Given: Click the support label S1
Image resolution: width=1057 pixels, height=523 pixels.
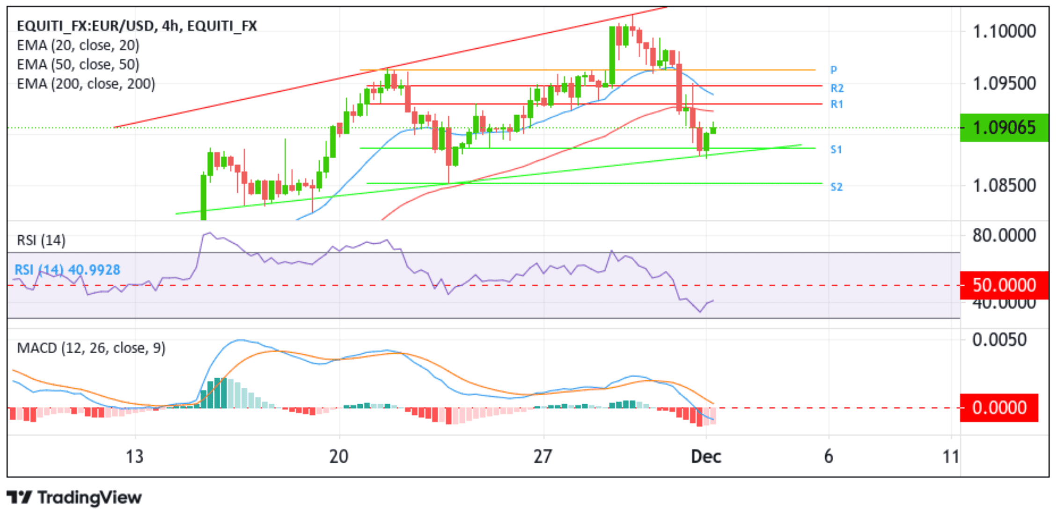Looking at the screenshot, I should [x=837, y=150].
